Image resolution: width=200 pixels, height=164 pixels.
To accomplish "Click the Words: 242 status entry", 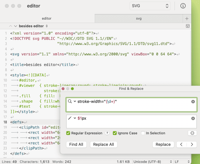I will [62, 162].
